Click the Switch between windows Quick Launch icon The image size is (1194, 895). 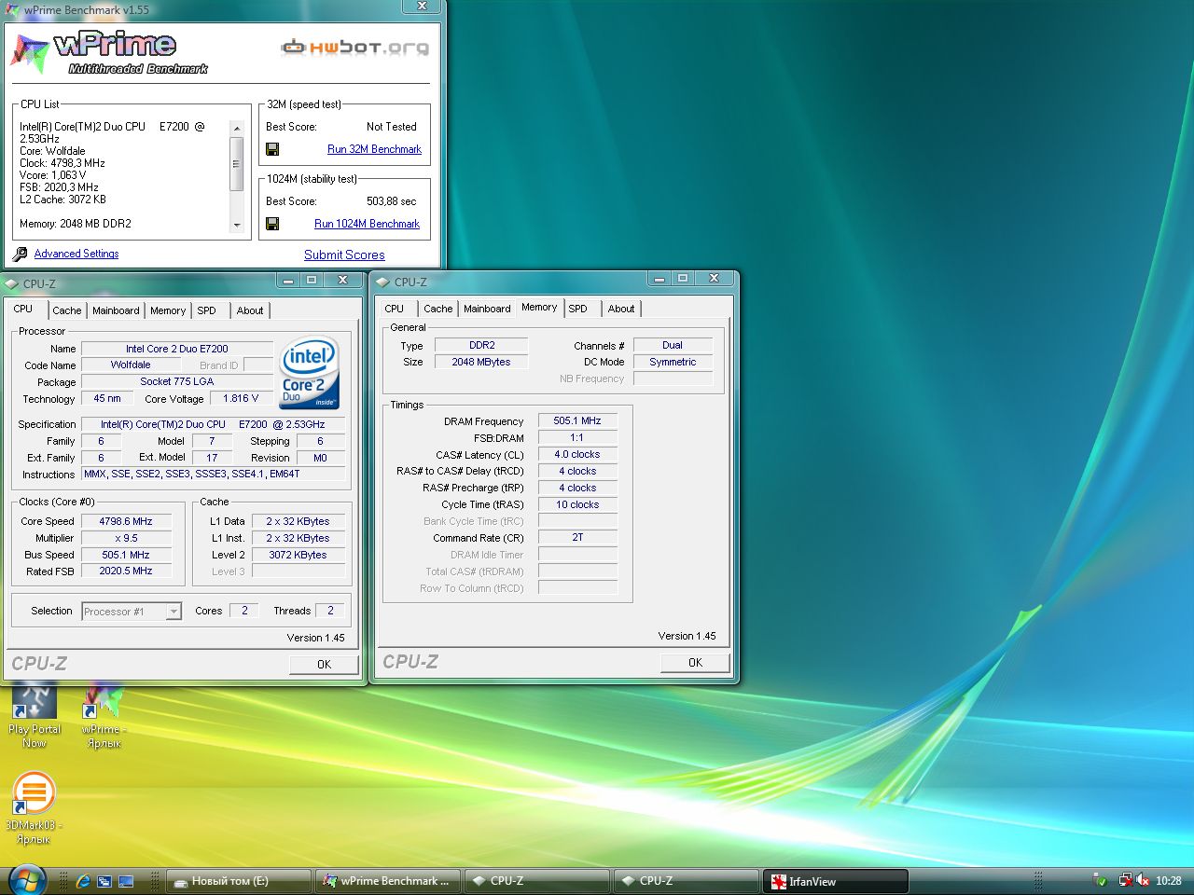click(x=104, y=881)
